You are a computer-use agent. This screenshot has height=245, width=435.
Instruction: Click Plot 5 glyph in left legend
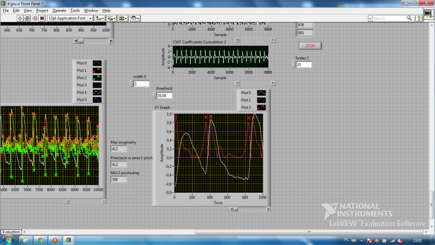click(x=97, y=100)
